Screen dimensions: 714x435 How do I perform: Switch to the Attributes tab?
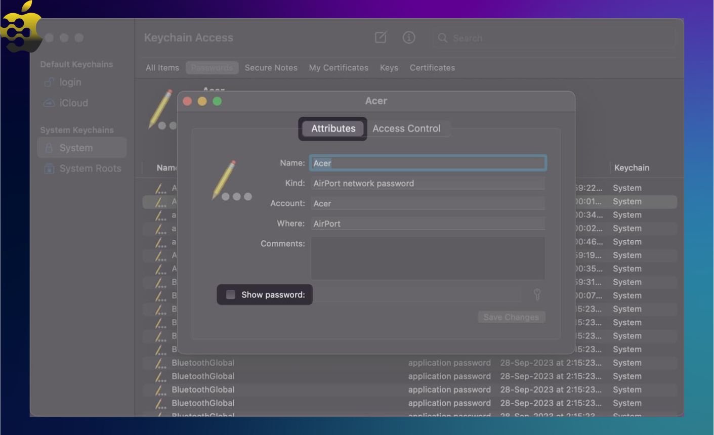click(x=333, y=128)
